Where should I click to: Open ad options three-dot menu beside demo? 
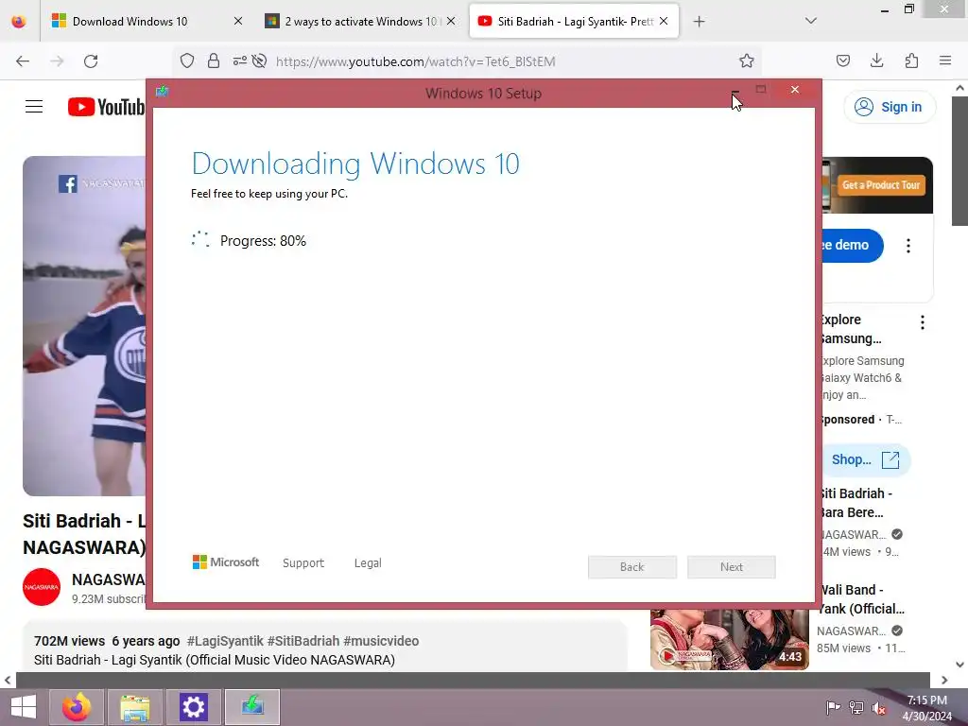tap(908, 246)
